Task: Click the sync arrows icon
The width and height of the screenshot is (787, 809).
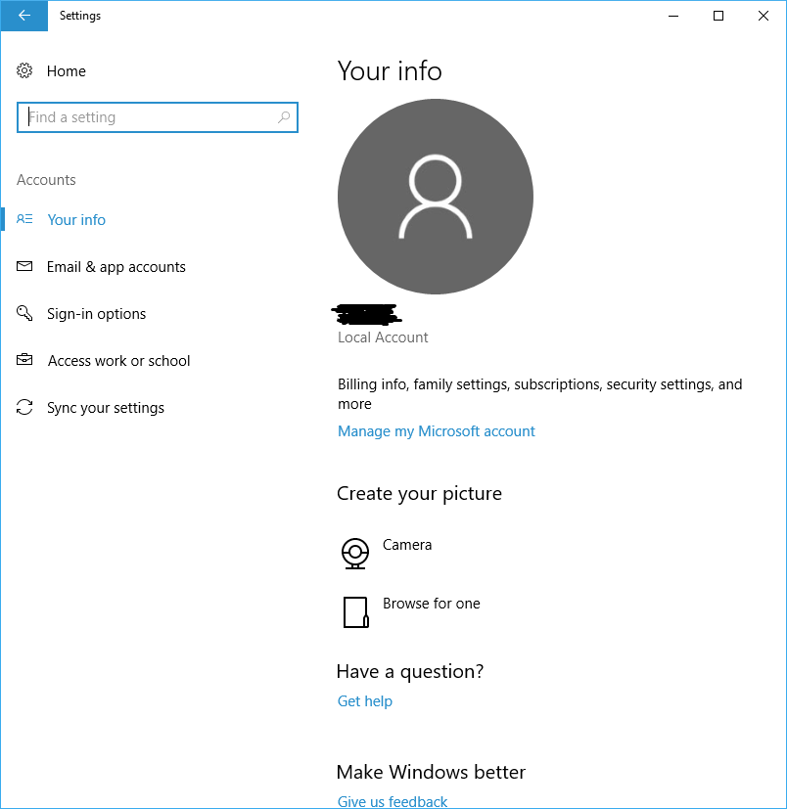Action: coord(24,407)
